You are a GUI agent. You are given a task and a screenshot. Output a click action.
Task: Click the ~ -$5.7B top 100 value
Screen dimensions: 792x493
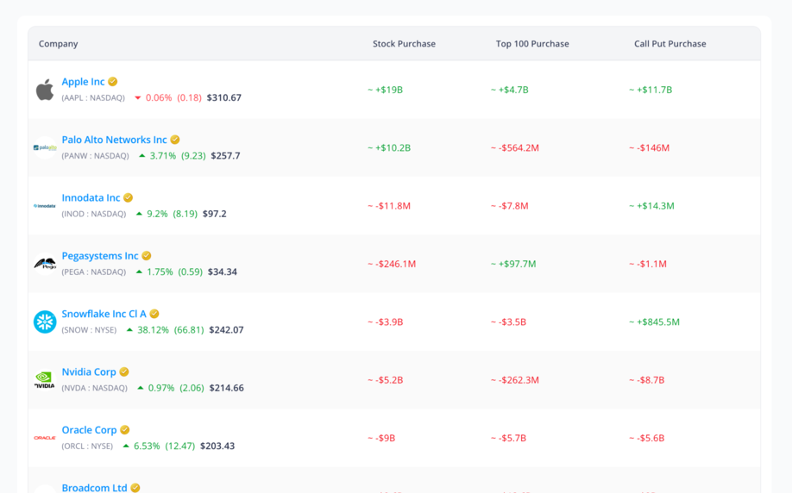coord(509,438)
